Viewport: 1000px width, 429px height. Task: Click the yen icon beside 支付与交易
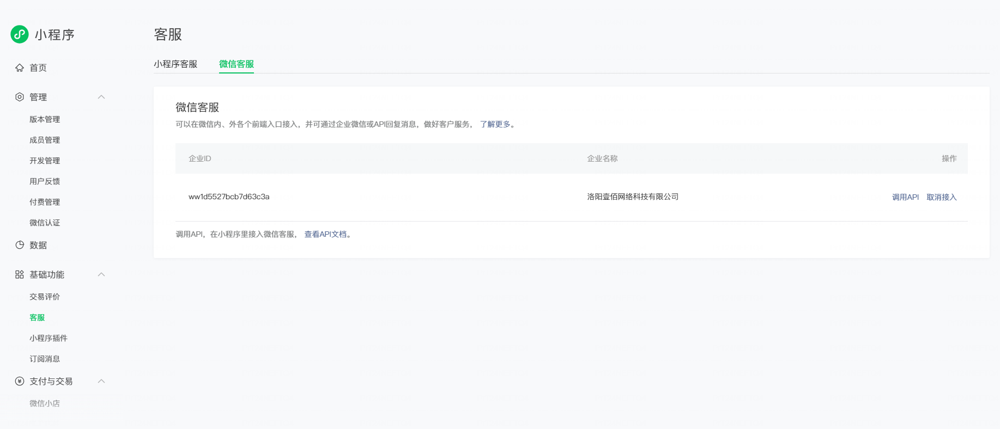point(20,381)
